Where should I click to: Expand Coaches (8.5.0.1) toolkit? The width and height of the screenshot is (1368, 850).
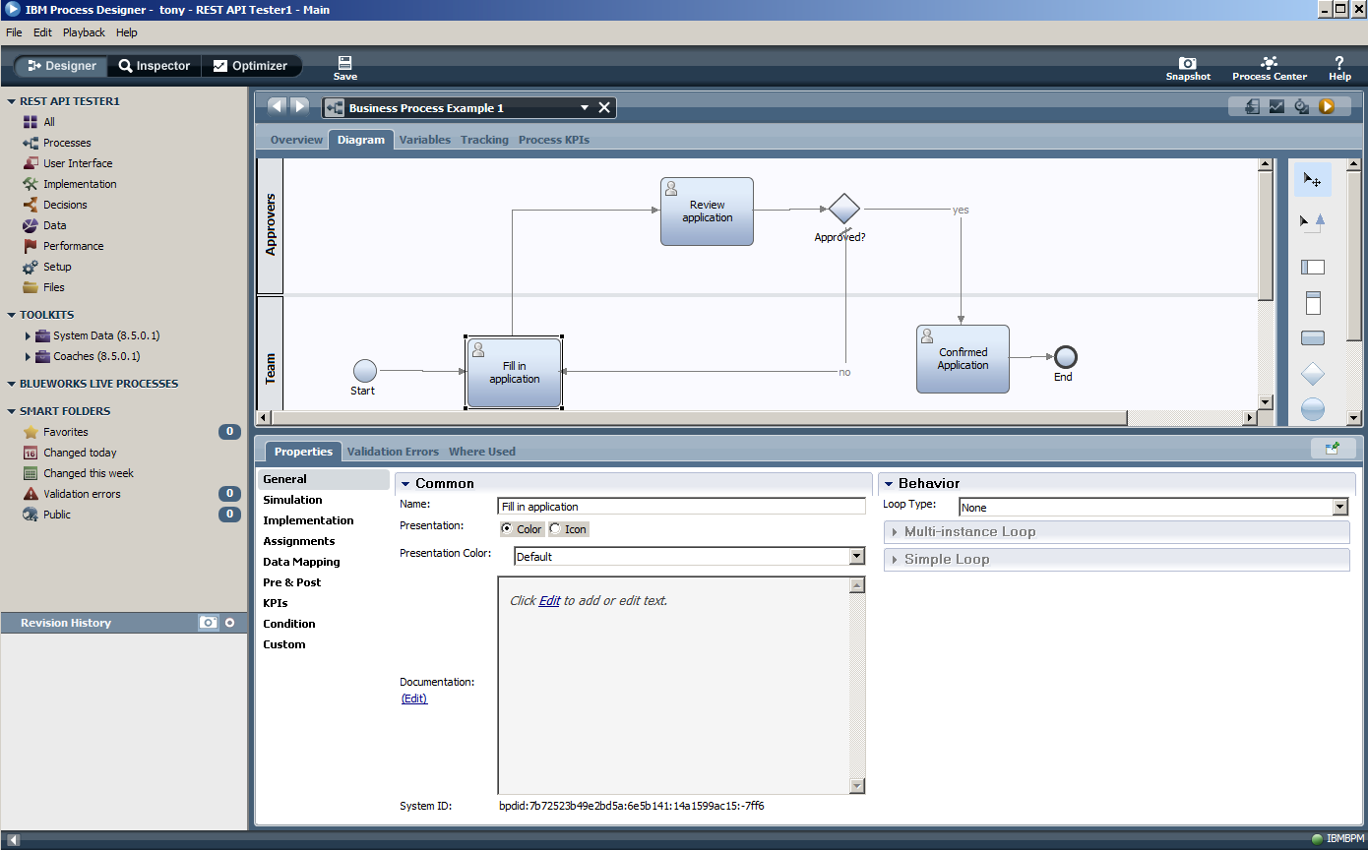click(x=28, y=356)
